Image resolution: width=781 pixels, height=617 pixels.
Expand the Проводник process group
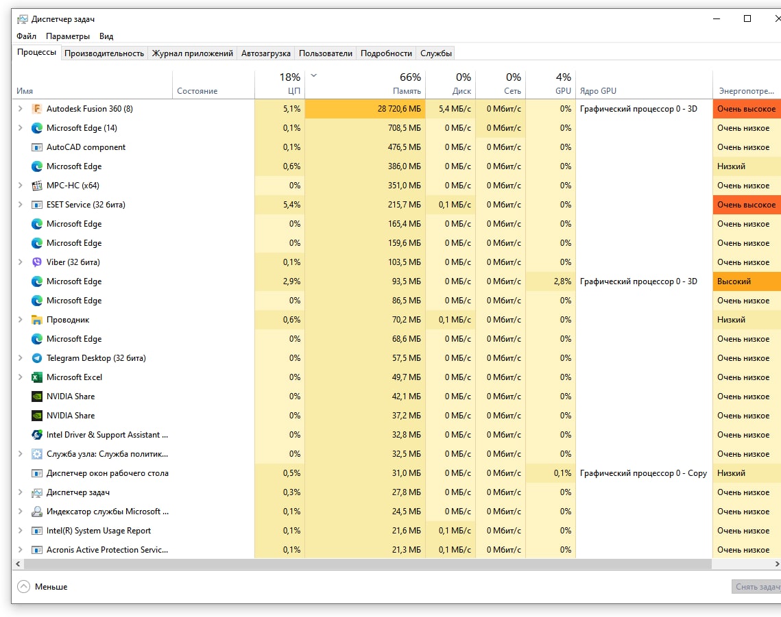coord(20,320)
